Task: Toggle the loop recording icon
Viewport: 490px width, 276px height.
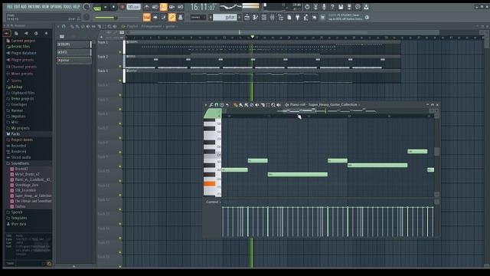Action: pyautogui.click(x=181, y=7)
